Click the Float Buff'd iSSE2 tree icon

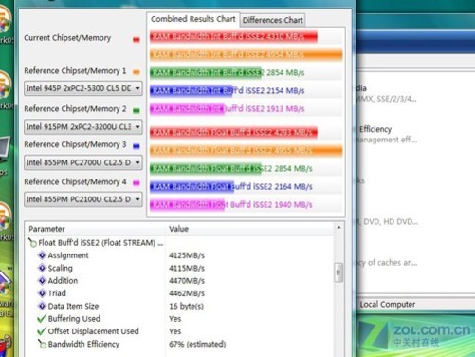tap(32, 243)
